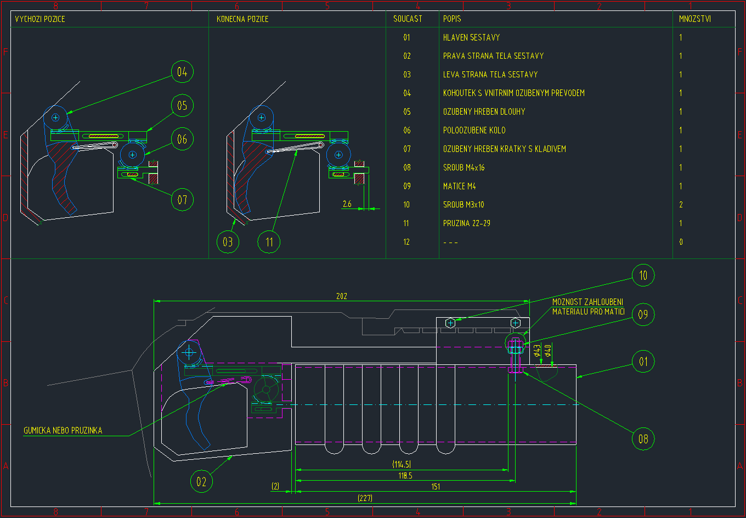746x518 pixels.
Task: Select the 07 part balloon
Action: [x=182, y=200]
